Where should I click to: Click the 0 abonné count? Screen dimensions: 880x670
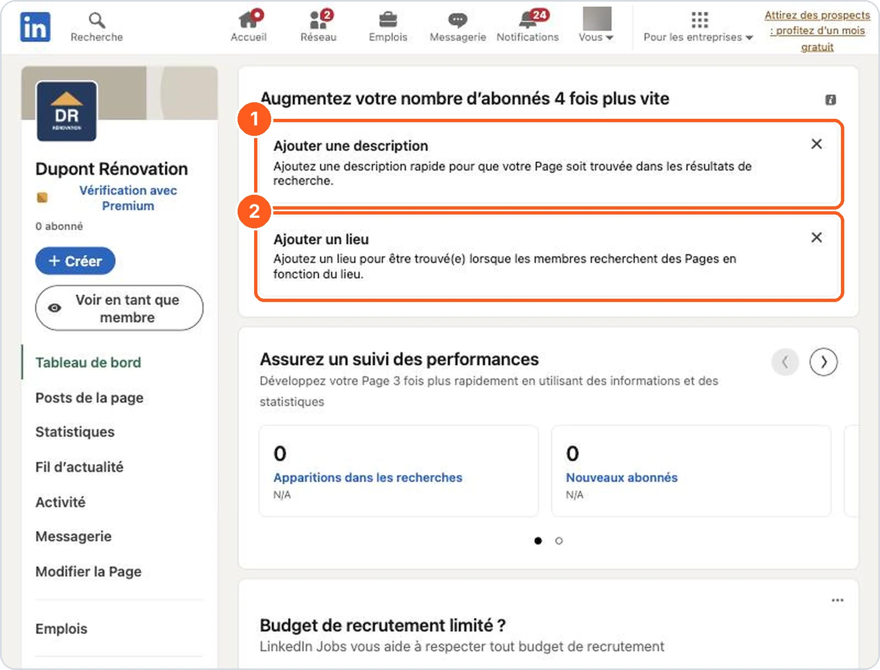(x=59, y=226)
